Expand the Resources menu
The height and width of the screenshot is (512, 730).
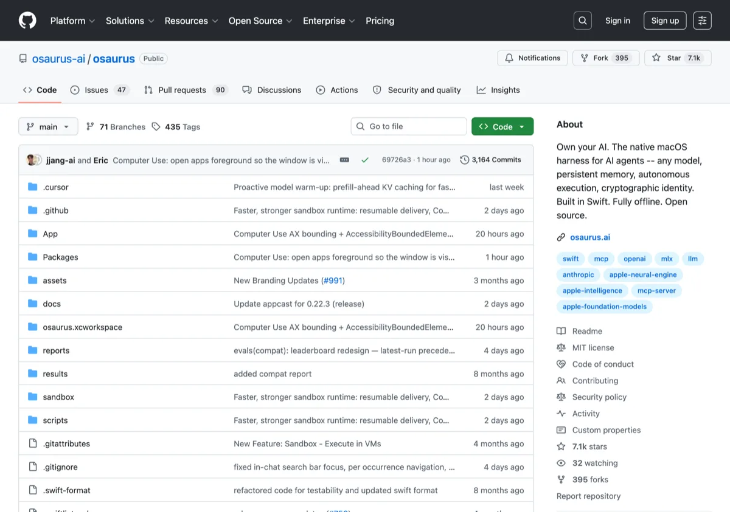191,21
